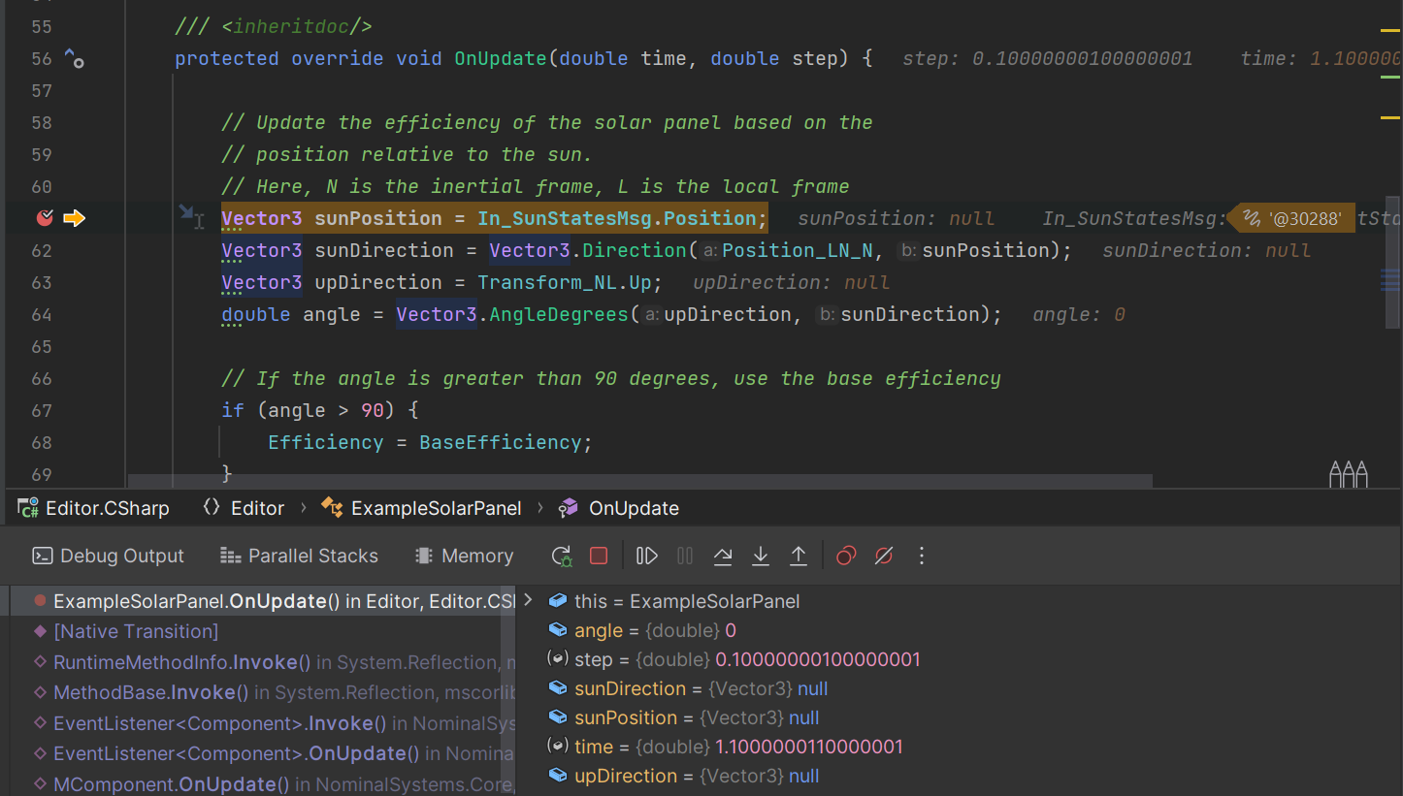Switch to the Debug Output tab
Screen dimensions: 1403x796
point(108,556)
